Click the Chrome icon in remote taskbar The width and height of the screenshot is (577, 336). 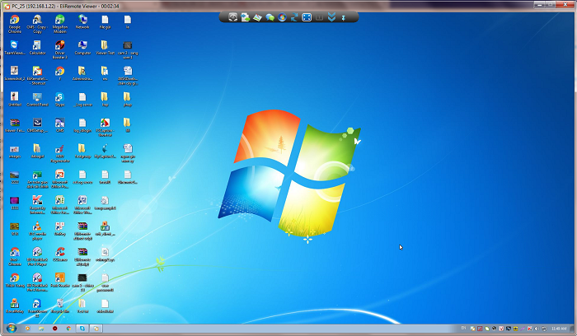click(x=68, y=329)
